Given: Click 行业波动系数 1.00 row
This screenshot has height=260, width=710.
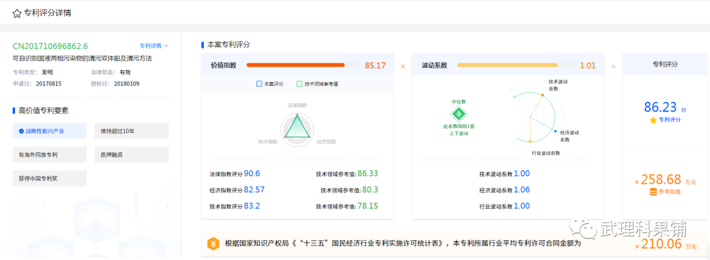Looking at the screenshot, I should (504, 206).
